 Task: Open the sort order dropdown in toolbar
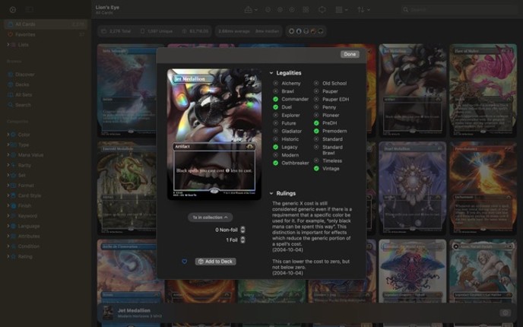[x=363, y=10]
